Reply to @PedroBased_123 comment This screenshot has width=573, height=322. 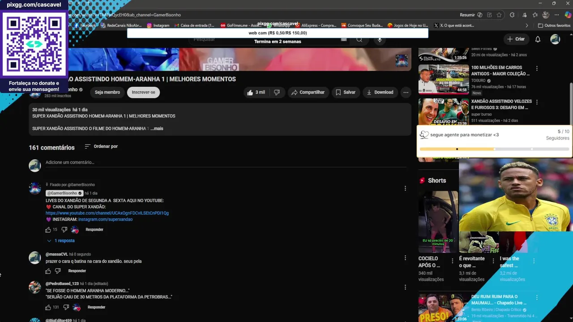(96, 307)
